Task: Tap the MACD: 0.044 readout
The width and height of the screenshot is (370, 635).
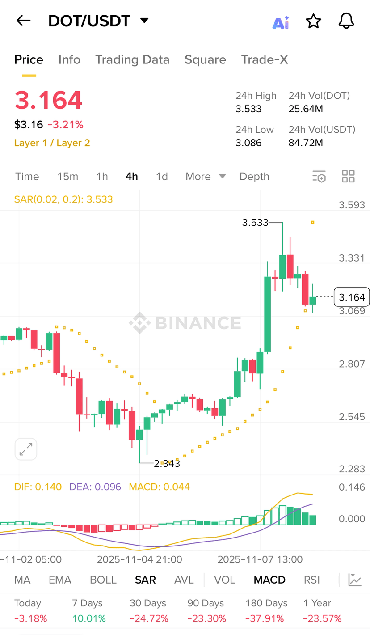Action: [160, 487]
